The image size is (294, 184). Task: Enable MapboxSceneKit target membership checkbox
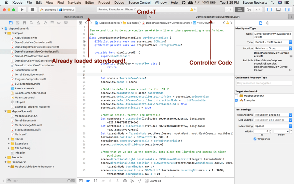click(237, 96)
